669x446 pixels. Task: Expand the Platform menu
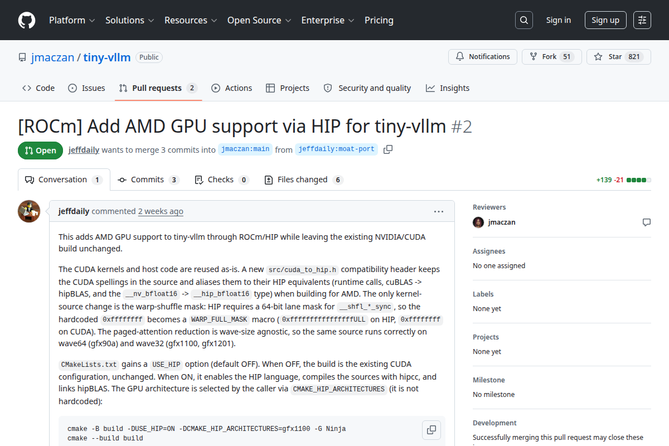point(72,20)
